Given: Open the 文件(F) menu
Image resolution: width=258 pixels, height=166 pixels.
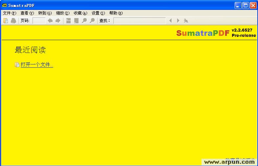Looking at the screenshot, I should click(x=10, y=13).
